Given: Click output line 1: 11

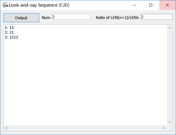Looking at the screenshot, I should pos(9,28).
